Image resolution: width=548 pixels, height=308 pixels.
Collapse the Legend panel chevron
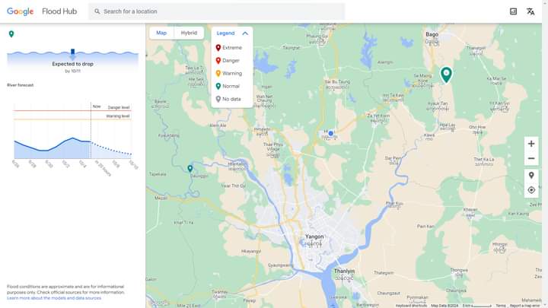click(245, 33)
